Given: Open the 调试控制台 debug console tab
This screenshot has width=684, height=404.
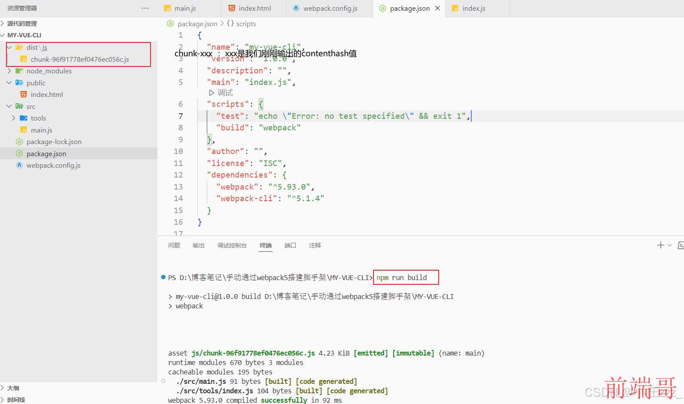Looking at the screenshot, I should click(232, 245).
